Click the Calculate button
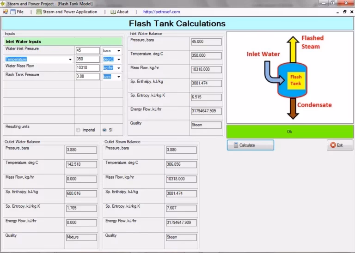This screenshot has width=355, height=253. pos(251,145)
